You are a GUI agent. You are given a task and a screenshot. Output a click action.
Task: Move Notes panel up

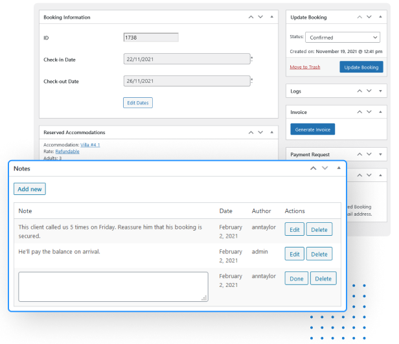point(313,168)
